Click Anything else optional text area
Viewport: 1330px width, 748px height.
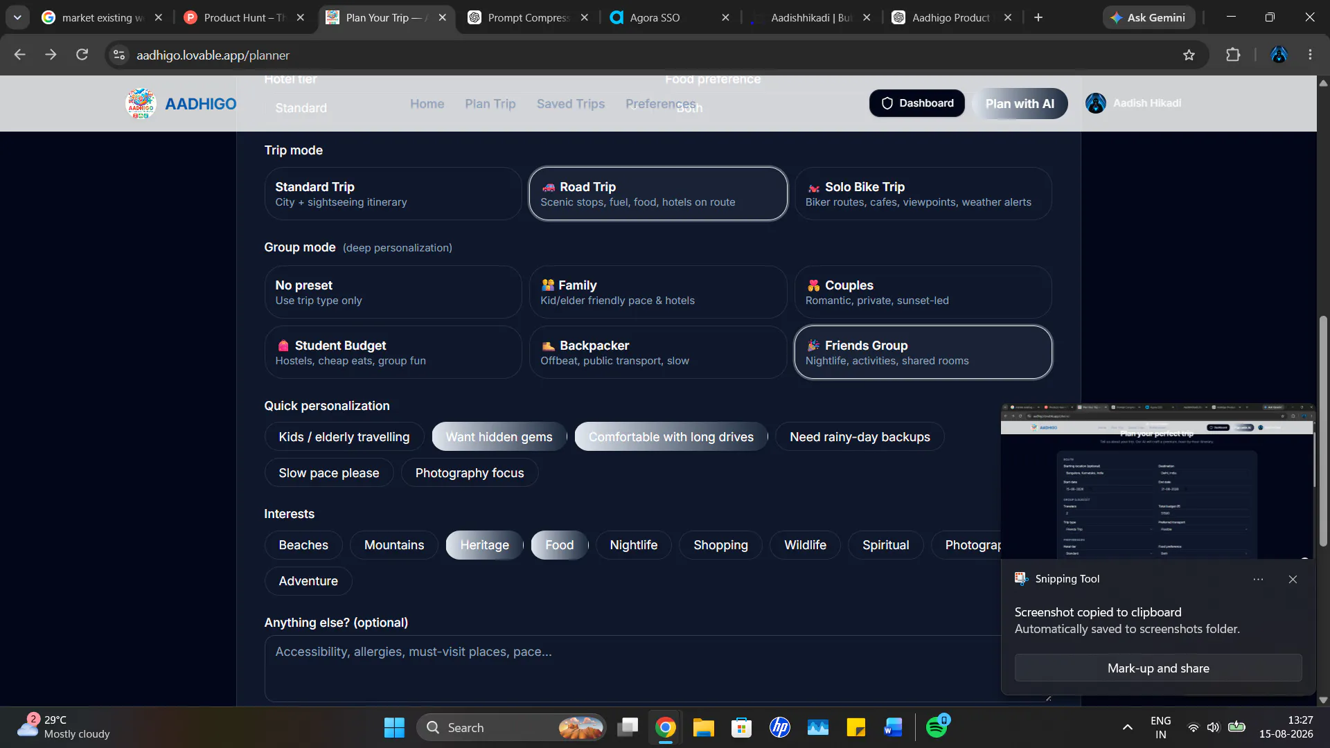pos(658,669)
